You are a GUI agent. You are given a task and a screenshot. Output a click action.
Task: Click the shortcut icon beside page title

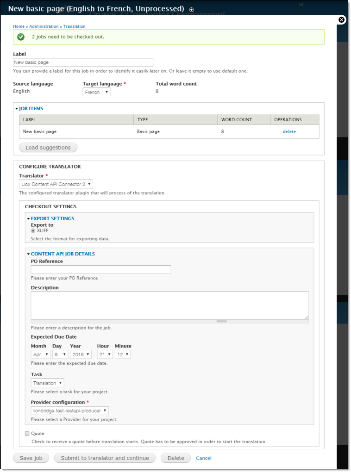[x=192, y=9]
